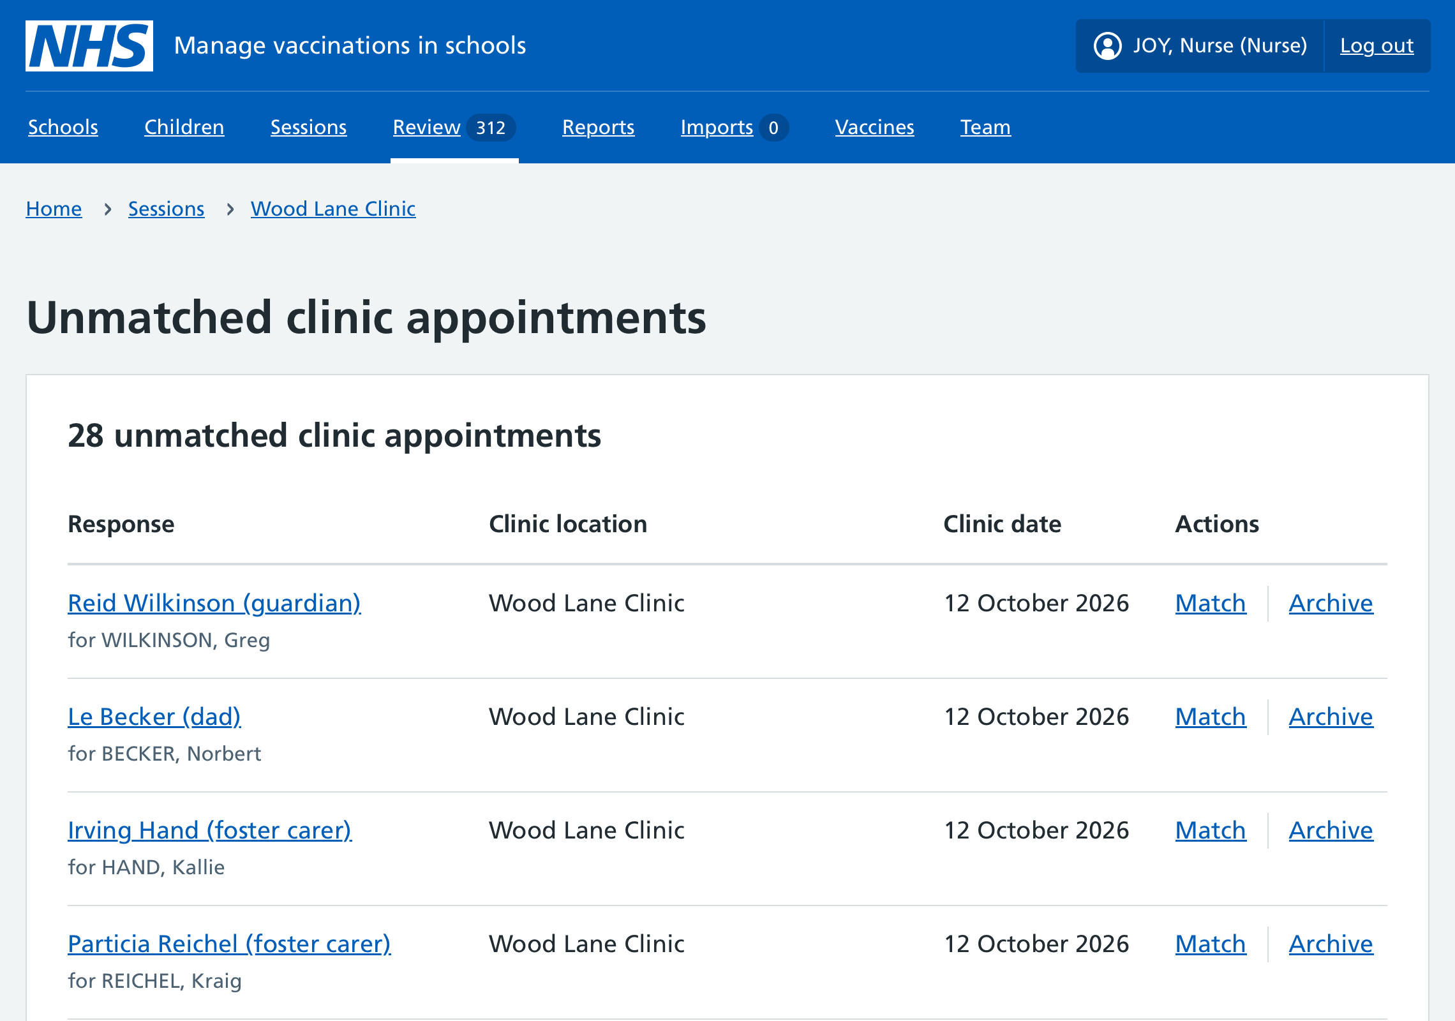Image resolution: width=1455 pixels, height=1021 pixels.
Task: Open the Schools navigation item
Action: pyautogui.click(x=63, y=127)
